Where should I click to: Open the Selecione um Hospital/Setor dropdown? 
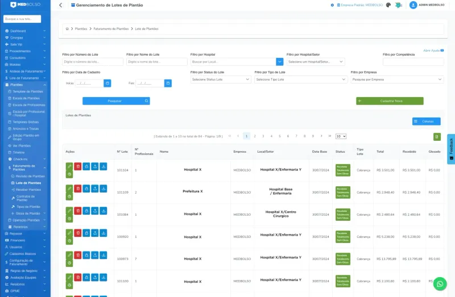316,62
